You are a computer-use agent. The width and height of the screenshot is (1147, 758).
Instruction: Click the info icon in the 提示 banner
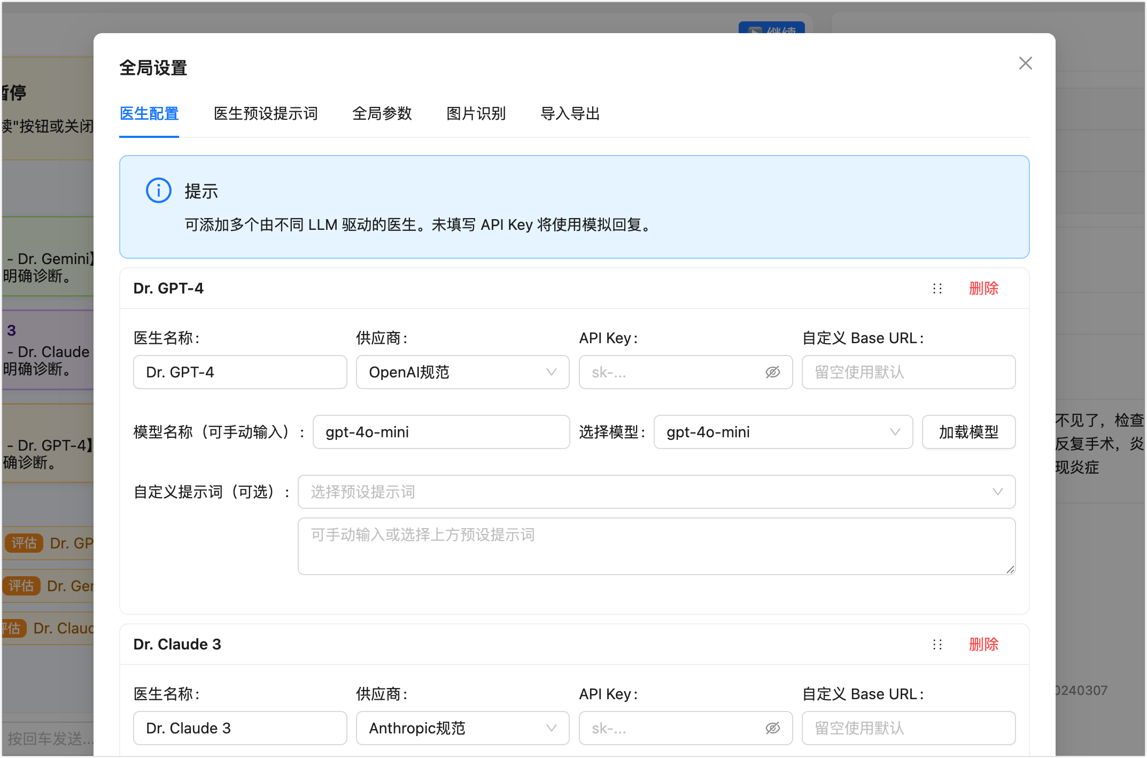[158, 190]
